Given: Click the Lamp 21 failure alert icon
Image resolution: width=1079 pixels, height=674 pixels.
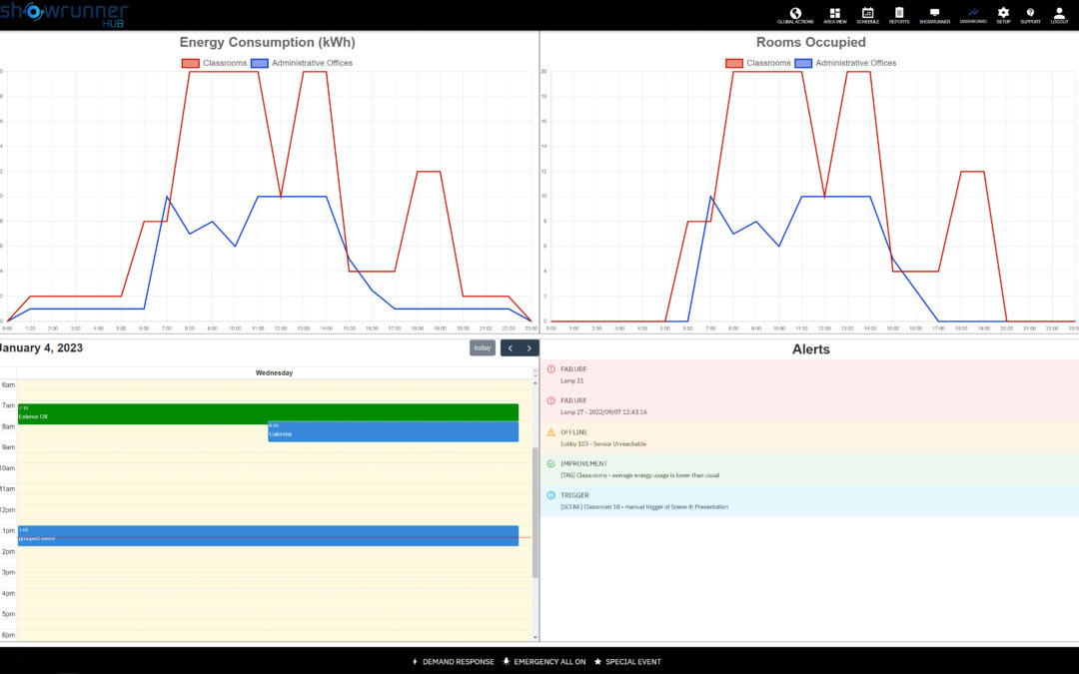Looking at the screenshot, I should pyautogui.click(x=550, y=369).
